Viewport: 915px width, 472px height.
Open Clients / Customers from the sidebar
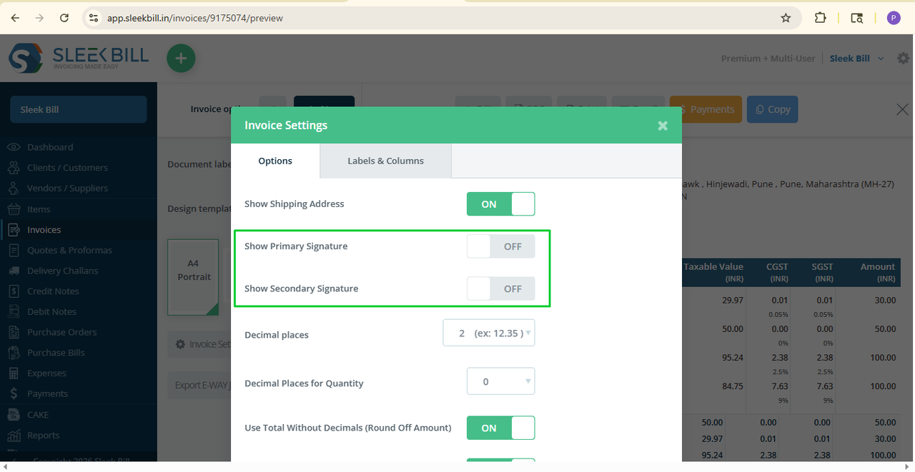pos(68,168)
